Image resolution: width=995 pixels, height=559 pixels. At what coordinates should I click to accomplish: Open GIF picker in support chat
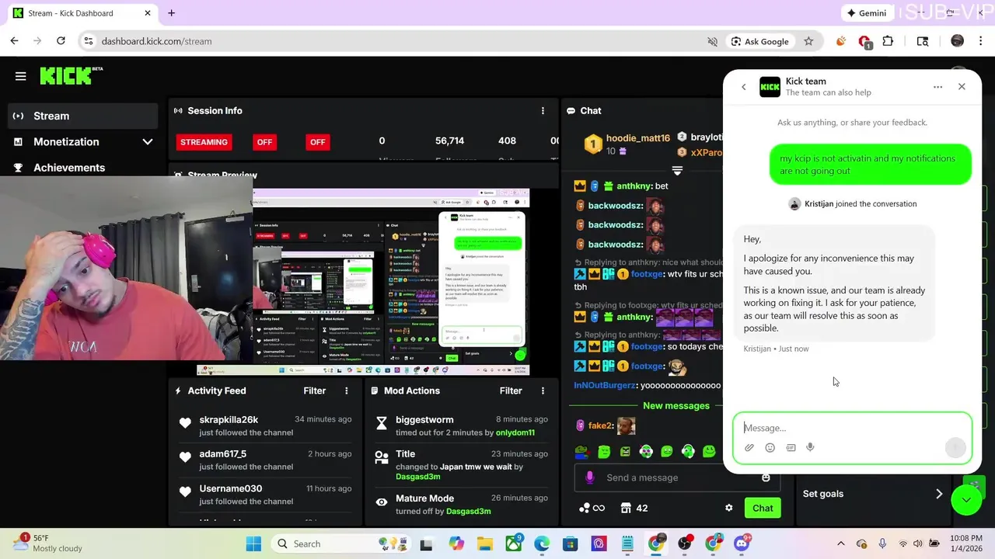pyautogui.click(x=791, y=447)
